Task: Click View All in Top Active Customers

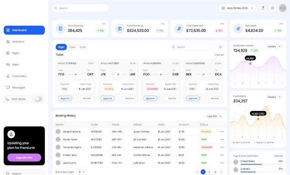Action: tap(278, 156)
